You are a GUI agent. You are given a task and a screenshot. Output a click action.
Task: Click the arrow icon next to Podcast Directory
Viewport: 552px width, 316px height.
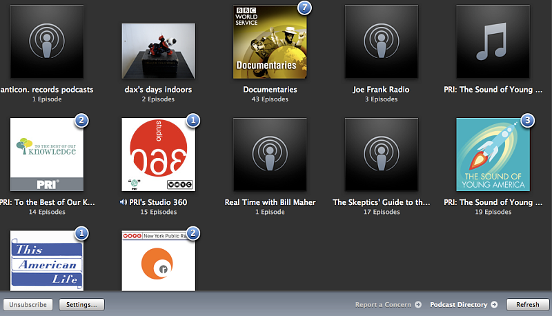pos(494,305)
